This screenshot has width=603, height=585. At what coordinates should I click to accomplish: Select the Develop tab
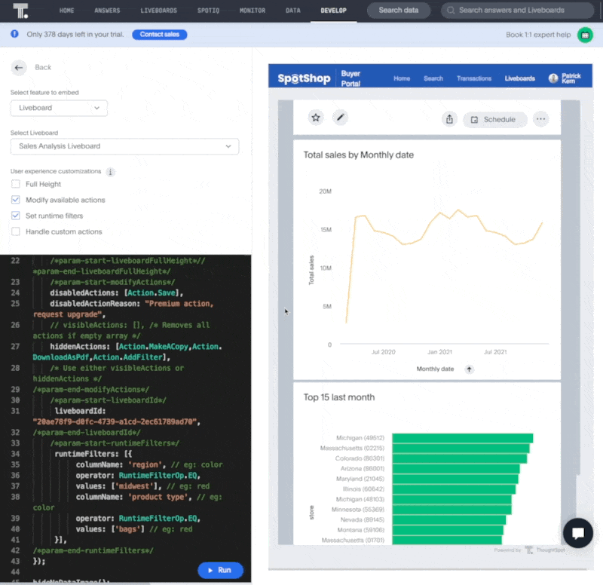tap(333, 11)
